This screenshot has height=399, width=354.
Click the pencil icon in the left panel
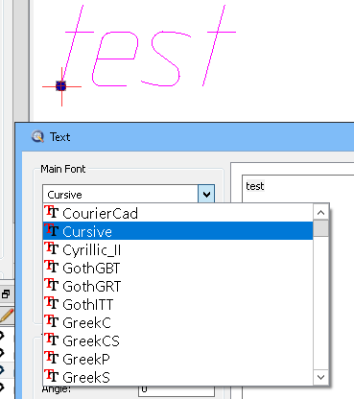coord(7,316)
